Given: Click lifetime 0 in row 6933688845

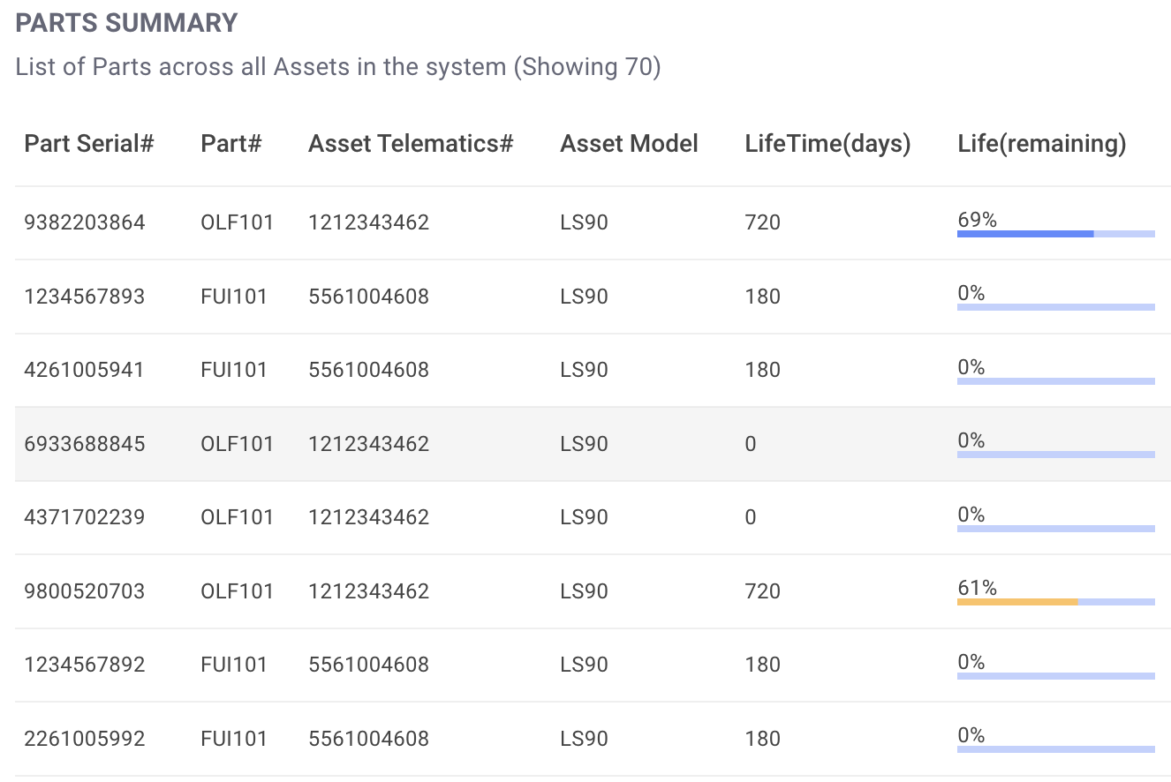Looking at the screenshot, I should [x=751, y=444].
